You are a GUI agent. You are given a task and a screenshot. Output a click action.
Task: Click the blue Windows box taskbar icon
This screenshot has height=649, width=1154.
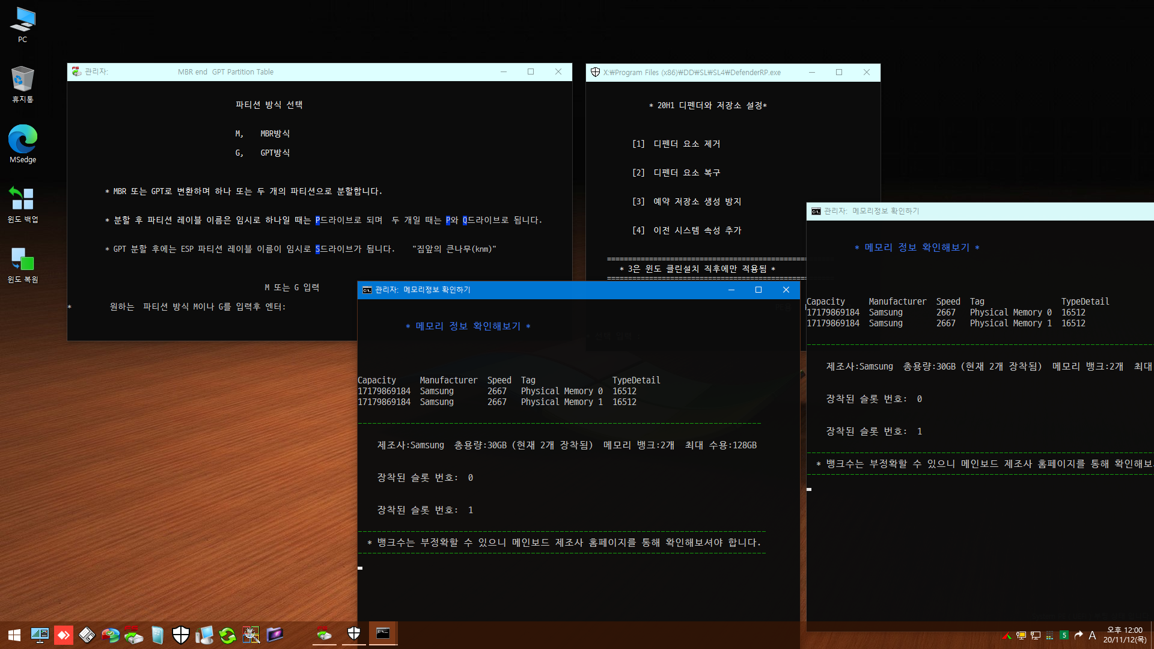point(157,635)
